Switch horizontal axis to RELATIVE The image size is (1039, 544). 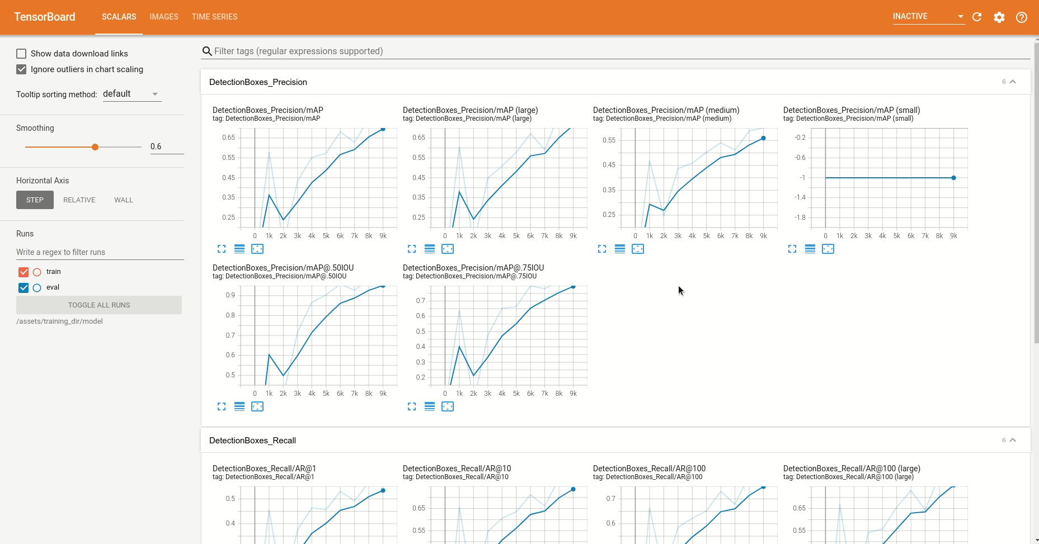coord(79,200)
